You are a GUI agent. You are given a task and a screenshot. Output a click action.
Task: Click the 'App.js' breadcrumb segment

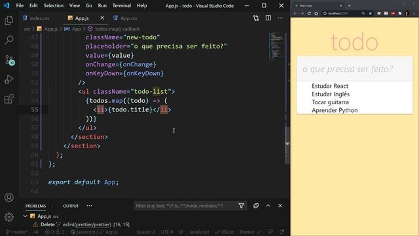[x=51, y=29]
